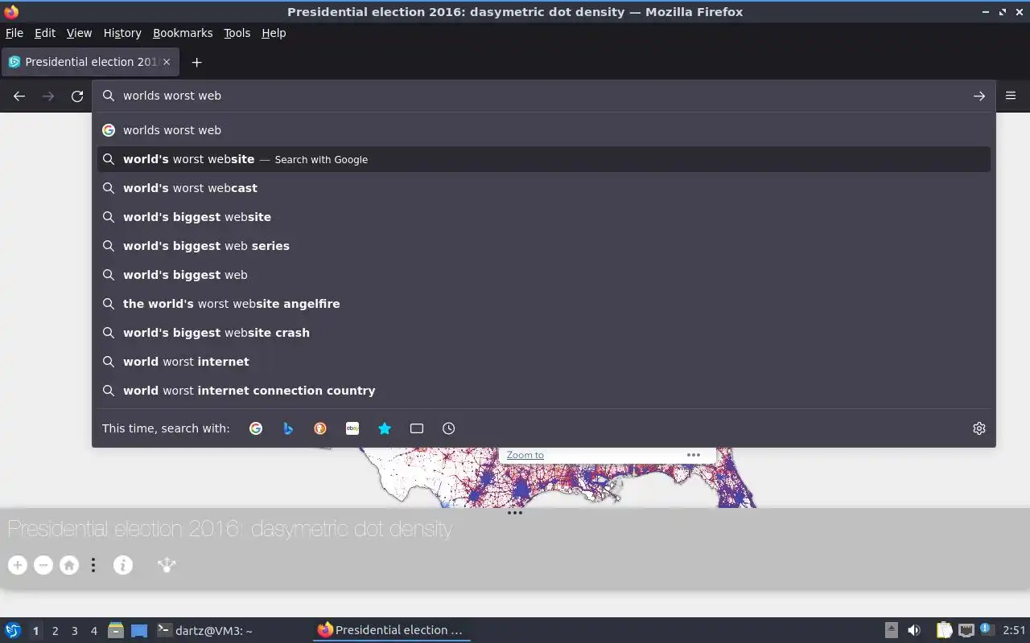The width and height of the screenshot is (1030, 643).
Task: Click the back navigation arrow
Action: click(x=19, y=96)
